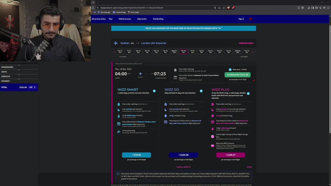Open the Plan menu
331x186 pixels.
111,19
